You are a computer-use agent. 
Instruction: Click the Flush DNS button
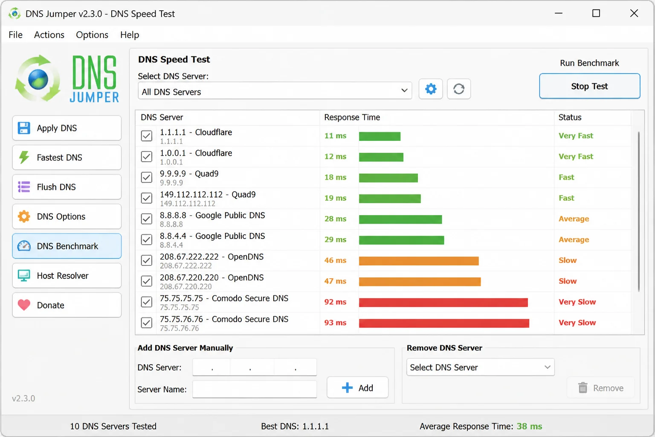(67, 187)
